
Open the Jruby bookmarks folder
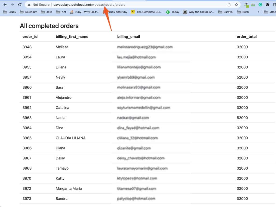10,12
